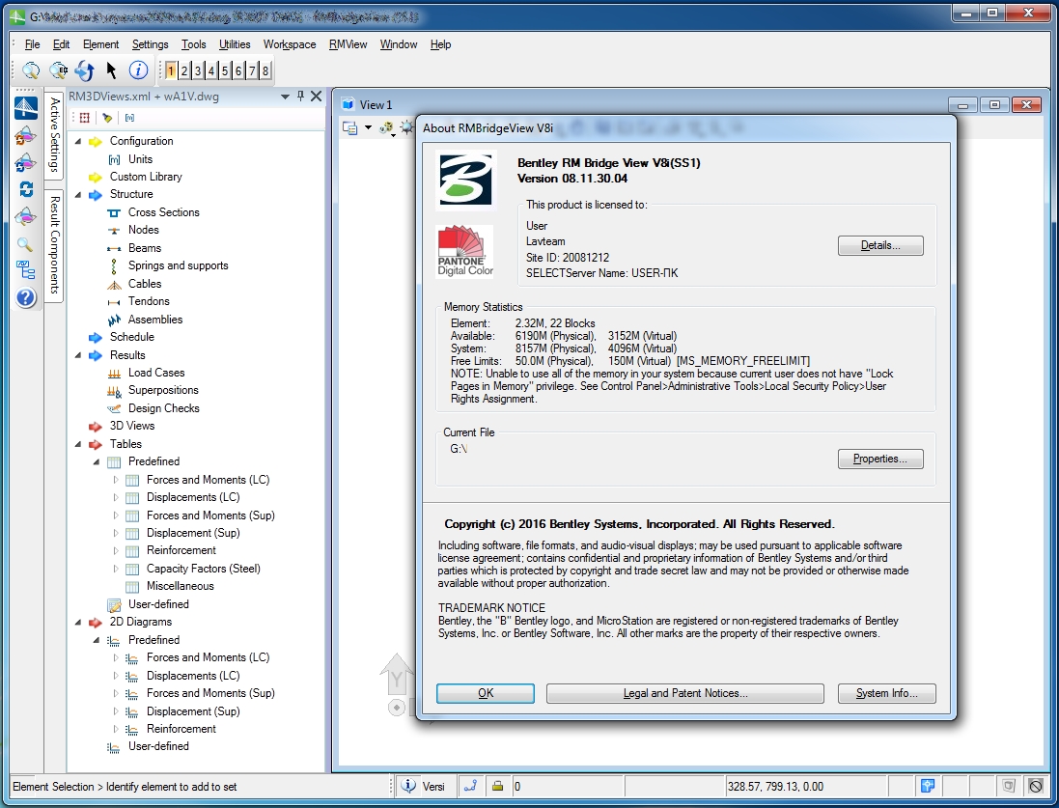Switch to the Result Components side tab
Screen dimensions: 1059x808
tap(55, 245)
